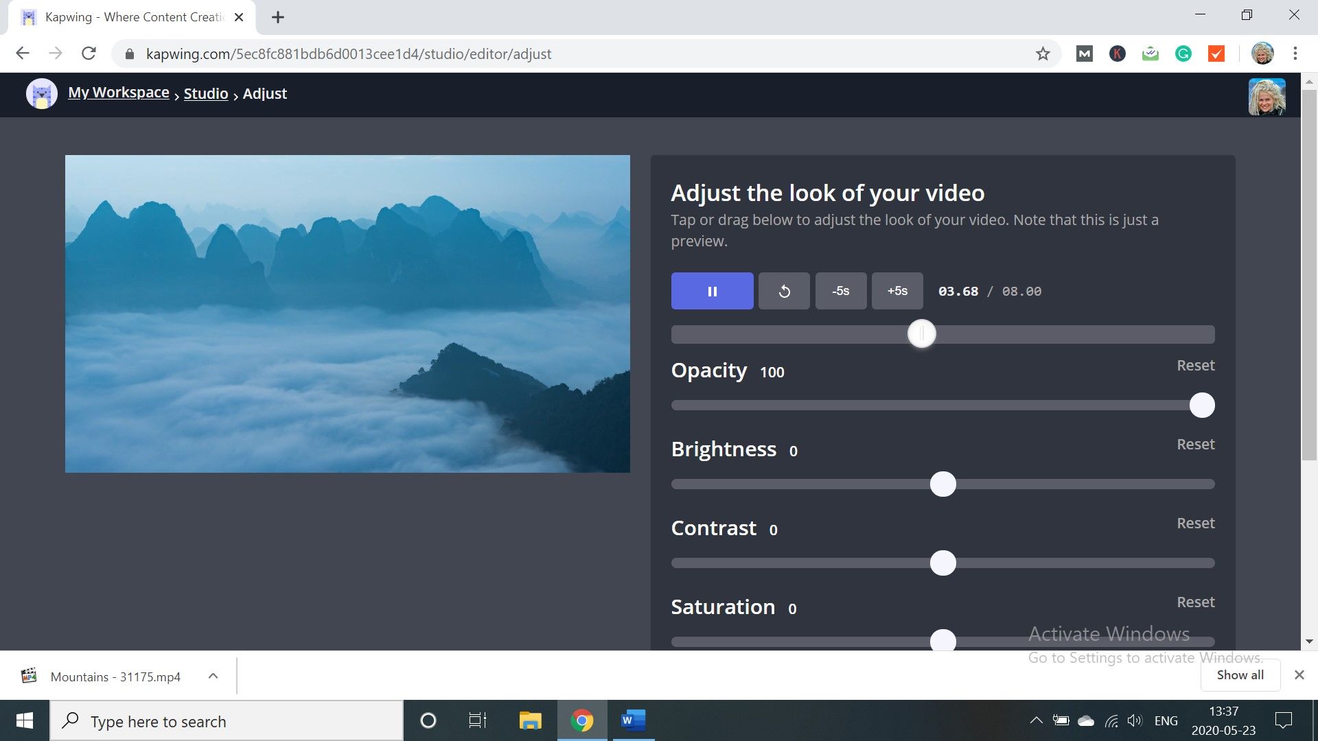Bookmark this page with the star icon
The height and width of the screenshot is (741, 1318).
point(1043,54)
